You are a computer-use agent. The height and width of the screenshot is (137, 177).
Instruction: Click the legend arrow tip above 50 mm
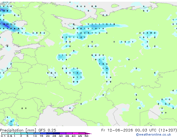coord(88,133)
